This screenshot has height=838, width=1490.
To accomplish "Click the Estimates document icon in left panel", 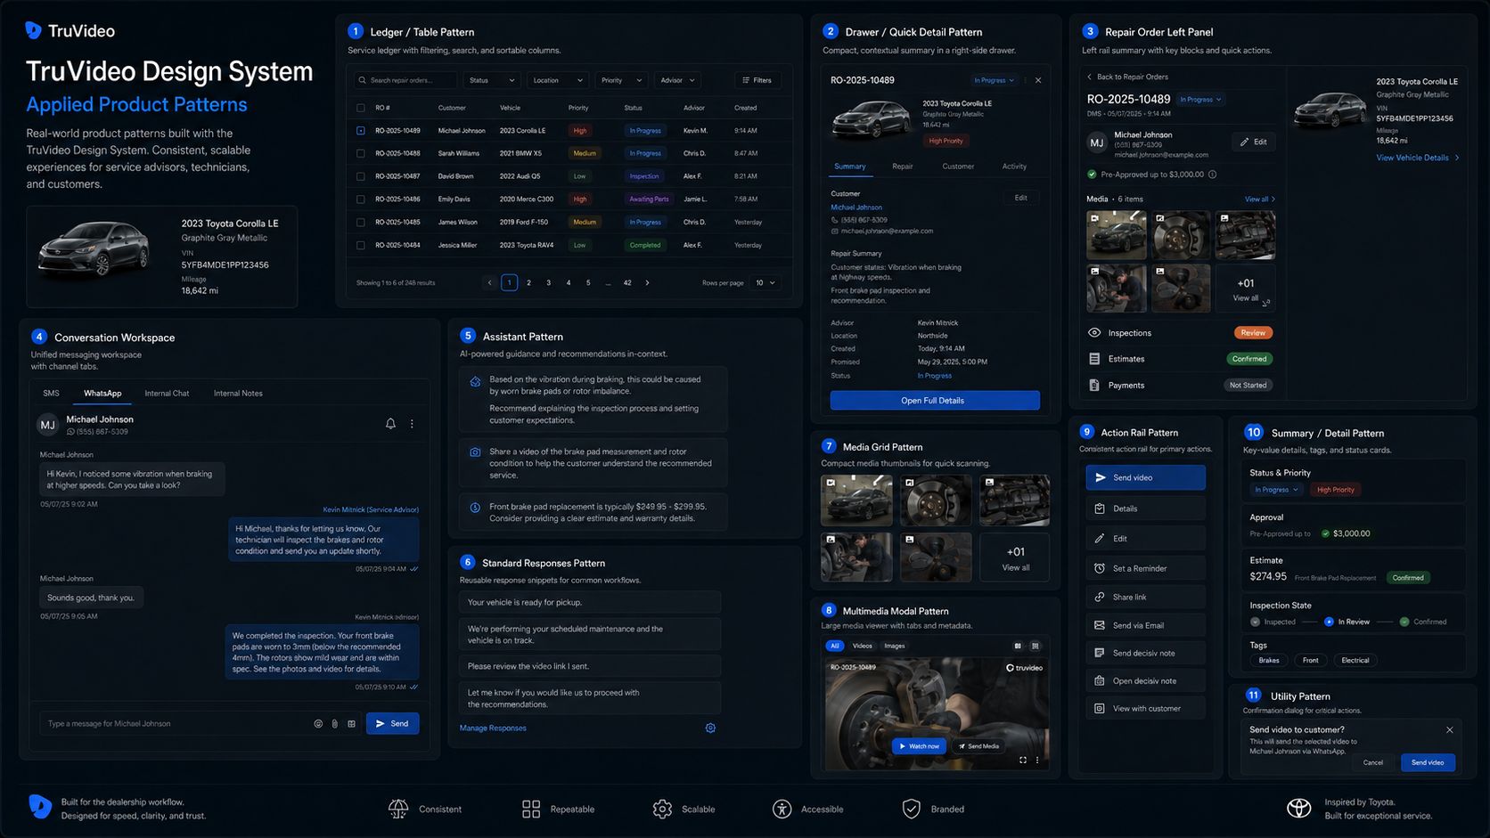I will pyautogui.click(x=1094, y=359).
